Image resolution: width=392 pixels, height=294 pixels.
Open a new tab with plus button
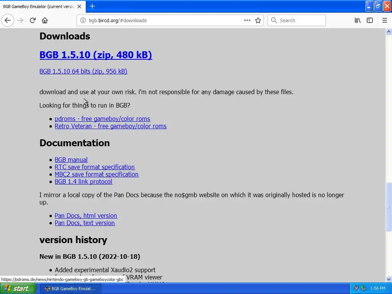pos(92,6)
